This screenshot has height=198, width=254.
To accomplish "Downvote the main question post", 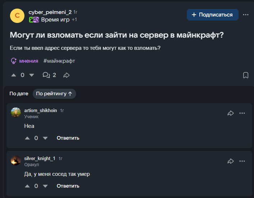I will pyautogui.click(x=32, y=75).
